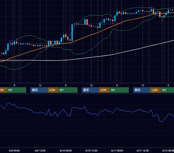The width and height of the screenshot is (174, 153).
Task: Click the 4/9 00:00 date label
Action: point(14,150)
